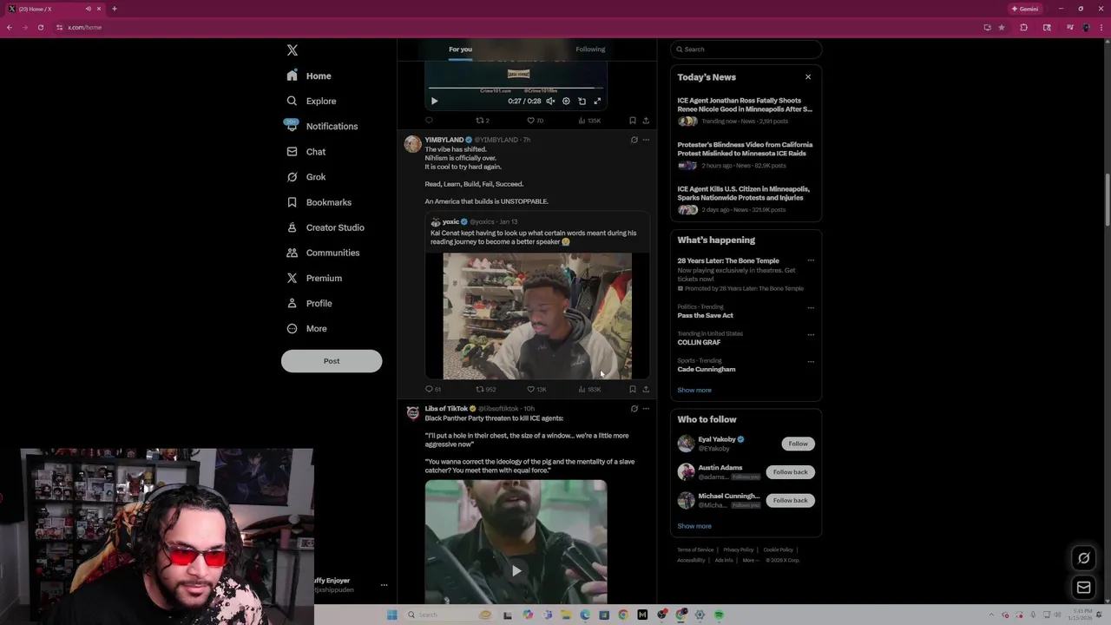Open Grok from the sidebar

click(x=306, y=177)
